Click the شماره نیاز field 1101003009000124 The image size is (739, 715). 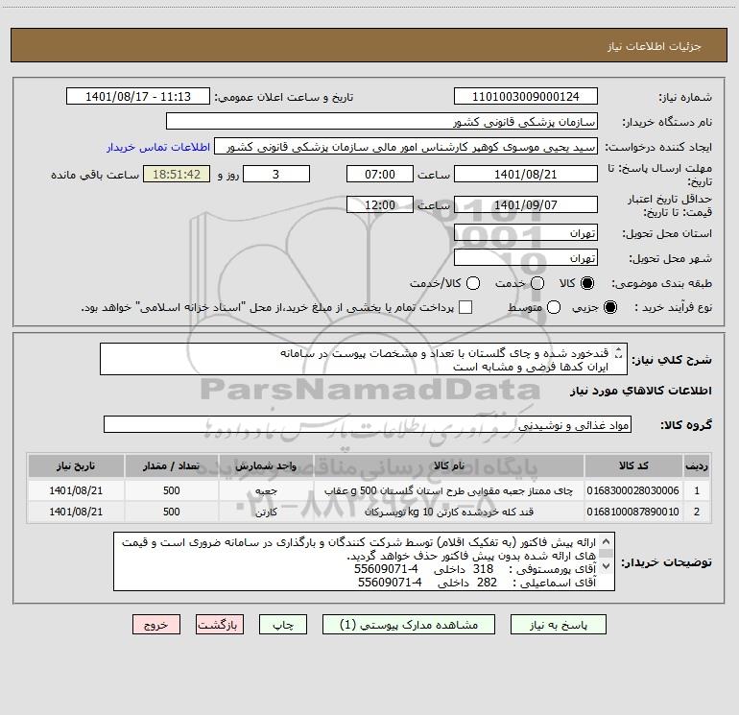pos(526,97)
